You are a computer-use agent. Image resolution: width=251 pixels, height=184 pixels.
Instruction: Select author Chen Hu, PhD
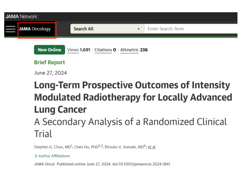[x=86, y=147]
